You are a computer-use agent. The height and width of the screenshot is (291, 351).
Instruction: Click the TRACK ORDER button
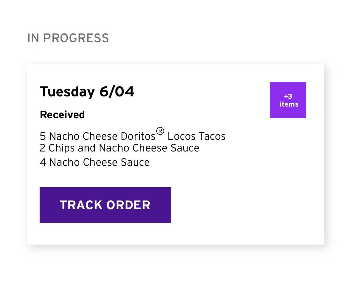pos(105,205)
